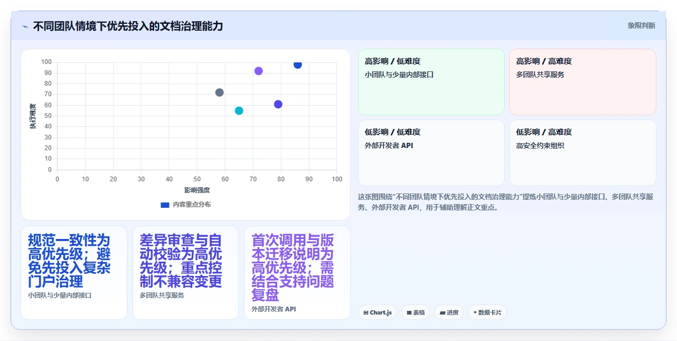This screenshot has height=341, width=677.
Task: Click the icon on the Chart.js chip
Action: point(366,313)
